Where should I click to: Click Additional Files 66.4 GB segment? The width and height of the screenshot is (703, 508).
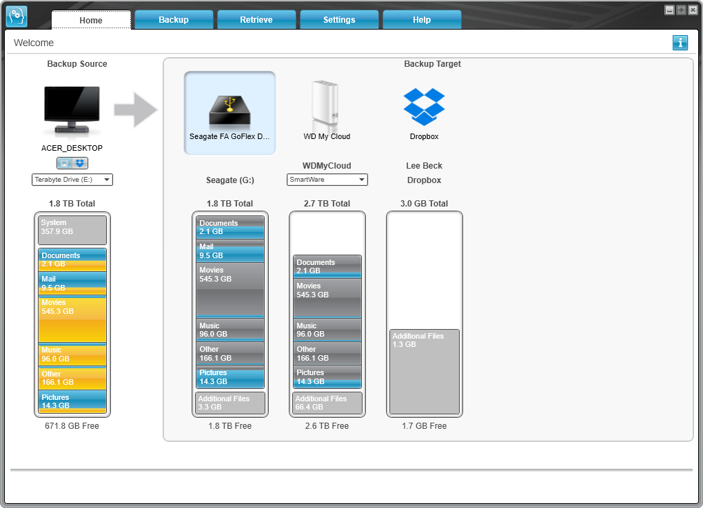tap(327, 403)
